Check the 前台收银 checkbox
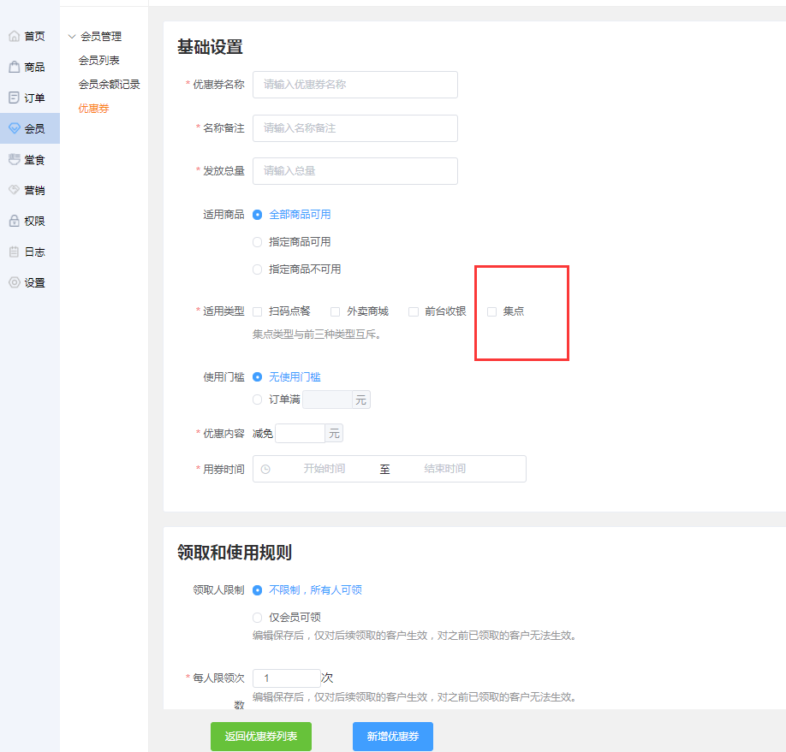This screenshot has height=752, width=786. coord(413,311)
